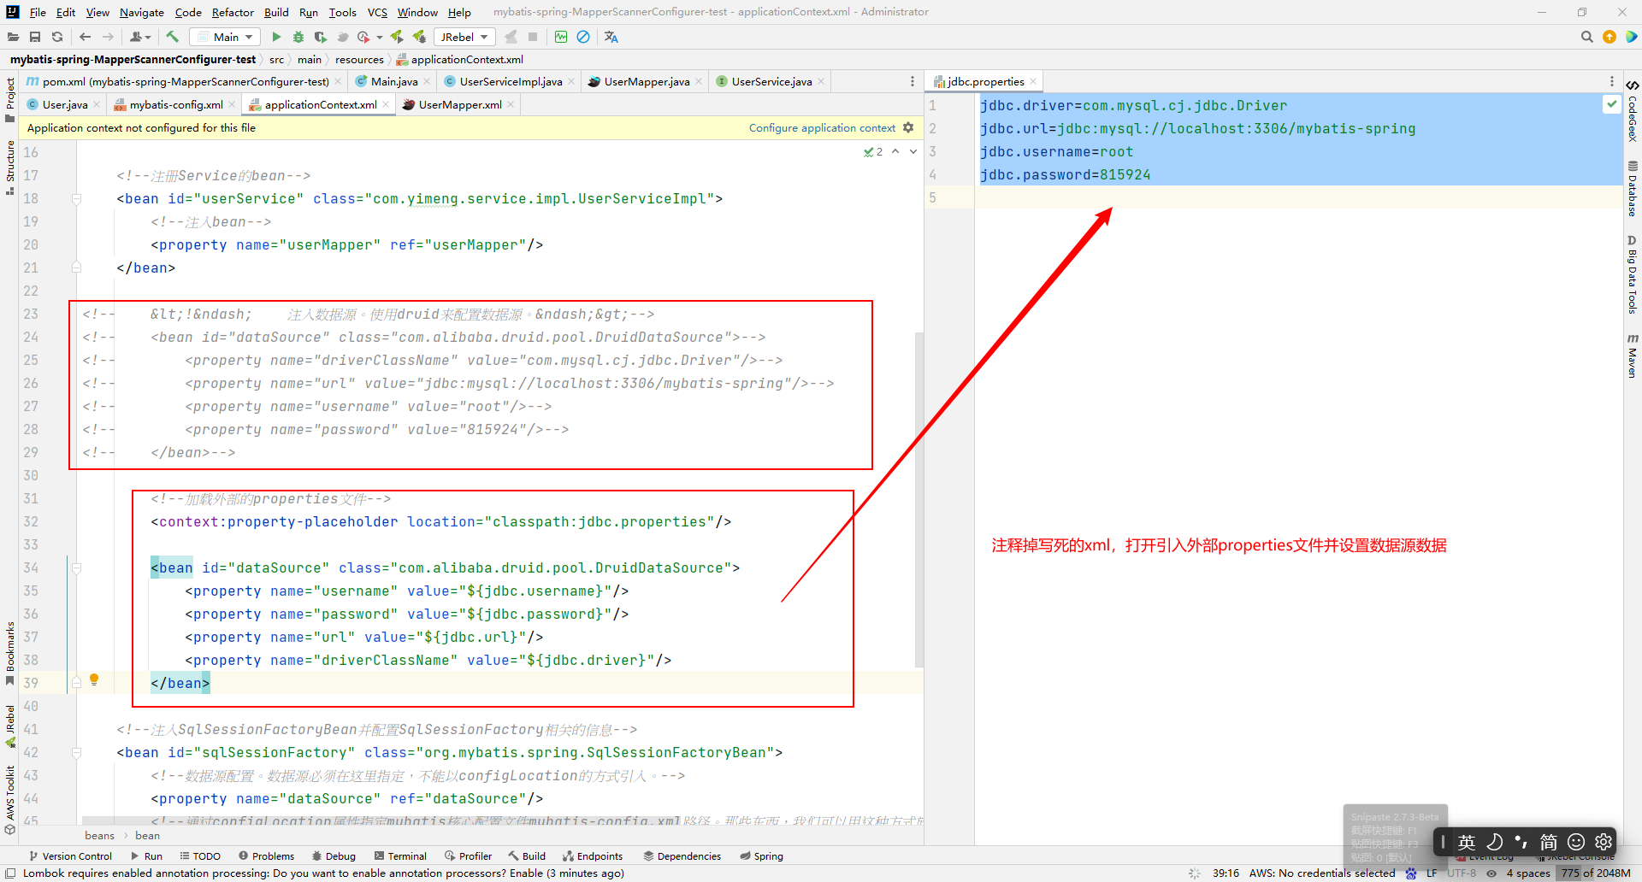Click the Stop square toolbar icon
Screen dimensions: 1642x882
(x=533, y=37)
